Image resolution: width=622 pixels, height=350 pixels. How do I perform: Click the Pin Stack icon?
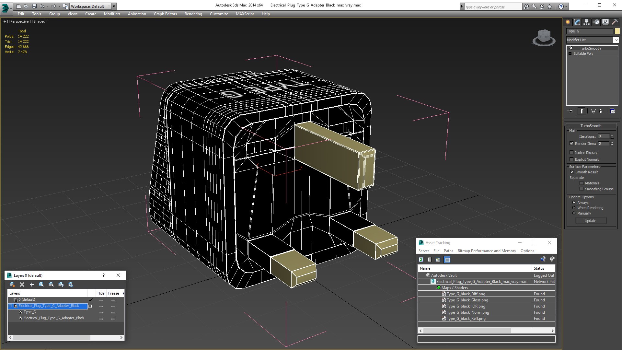point(570,111)
